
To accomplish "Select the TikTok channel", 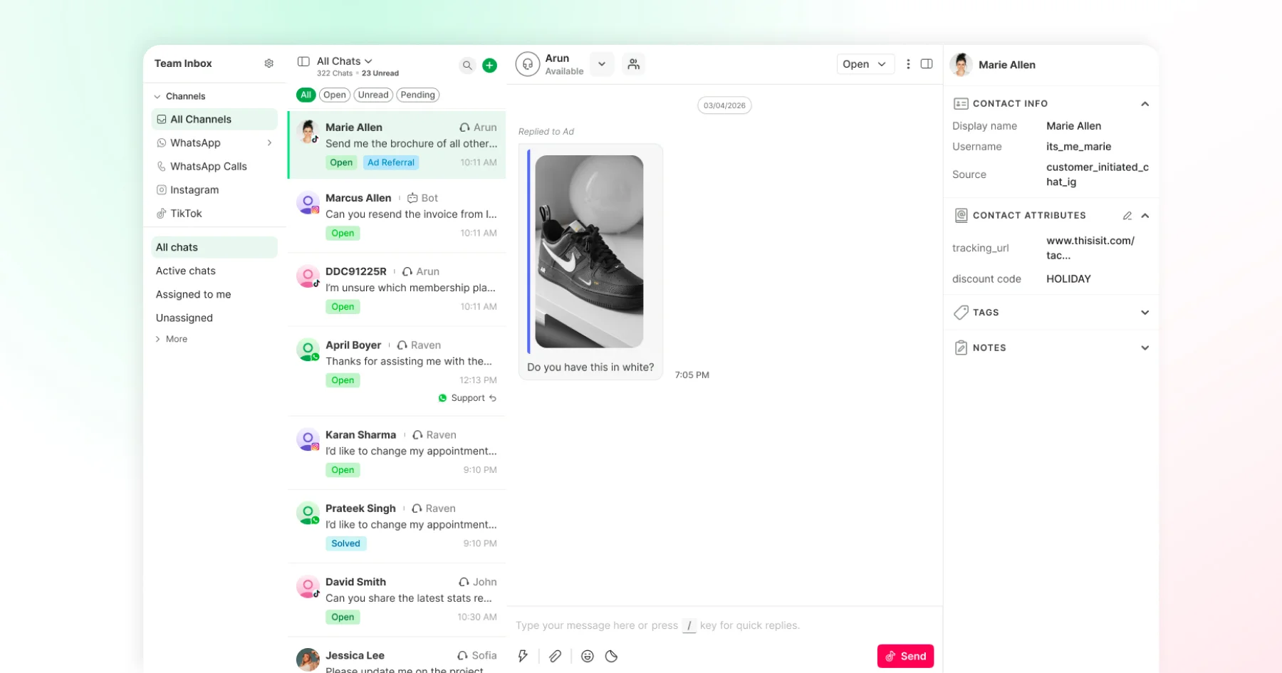I will 214,213.
